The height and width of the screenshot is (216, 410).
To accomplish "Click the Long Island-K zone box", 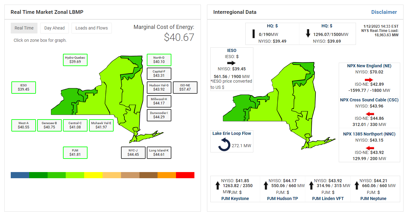I will click(x=159, y=153).
